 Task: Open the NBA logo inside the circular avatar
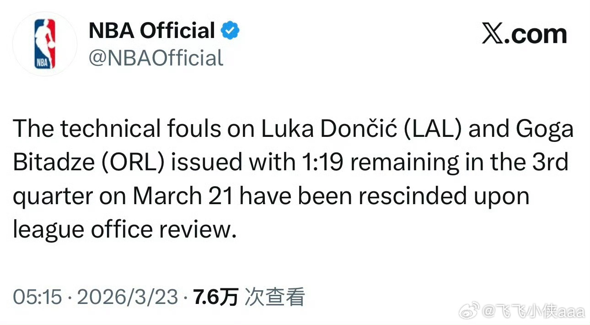coord(44,43)
